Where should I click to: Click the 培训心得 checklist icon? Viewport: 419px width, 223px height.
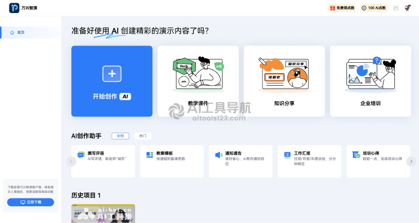click(356, 155)
